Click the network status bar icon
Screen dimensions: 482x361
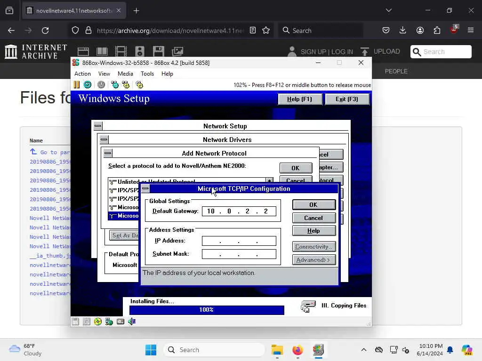point(109,322)
